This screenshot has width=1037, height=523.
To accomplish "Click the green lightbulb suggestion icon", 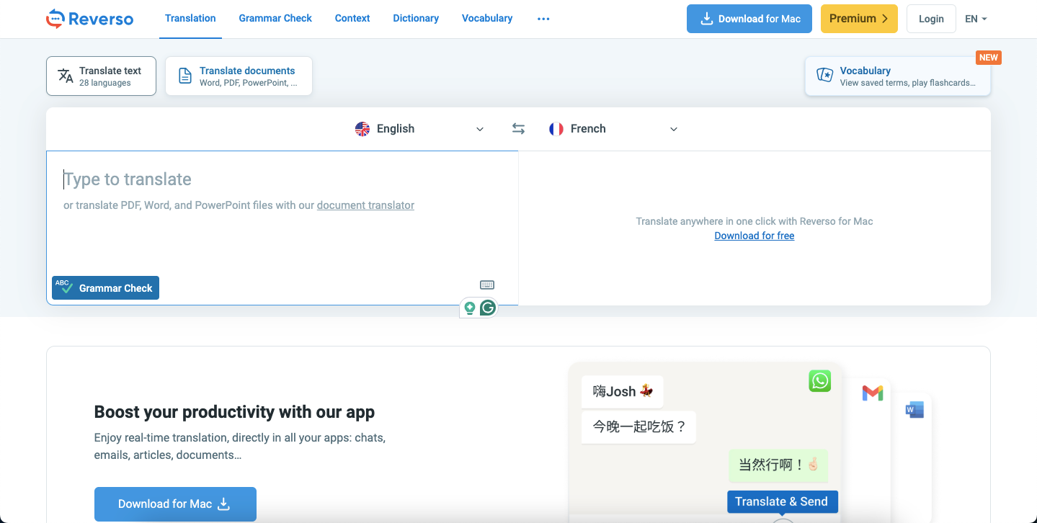I will (470, 308).
